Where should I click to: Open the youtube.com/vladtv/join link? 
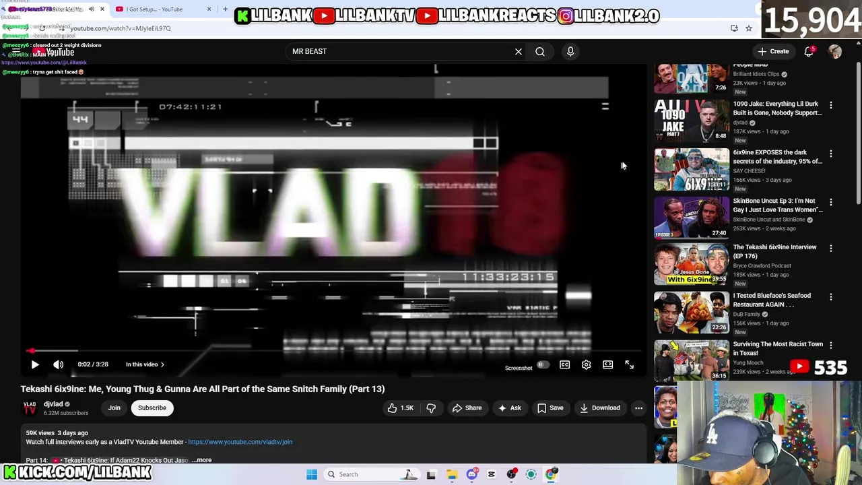(240, 442)
